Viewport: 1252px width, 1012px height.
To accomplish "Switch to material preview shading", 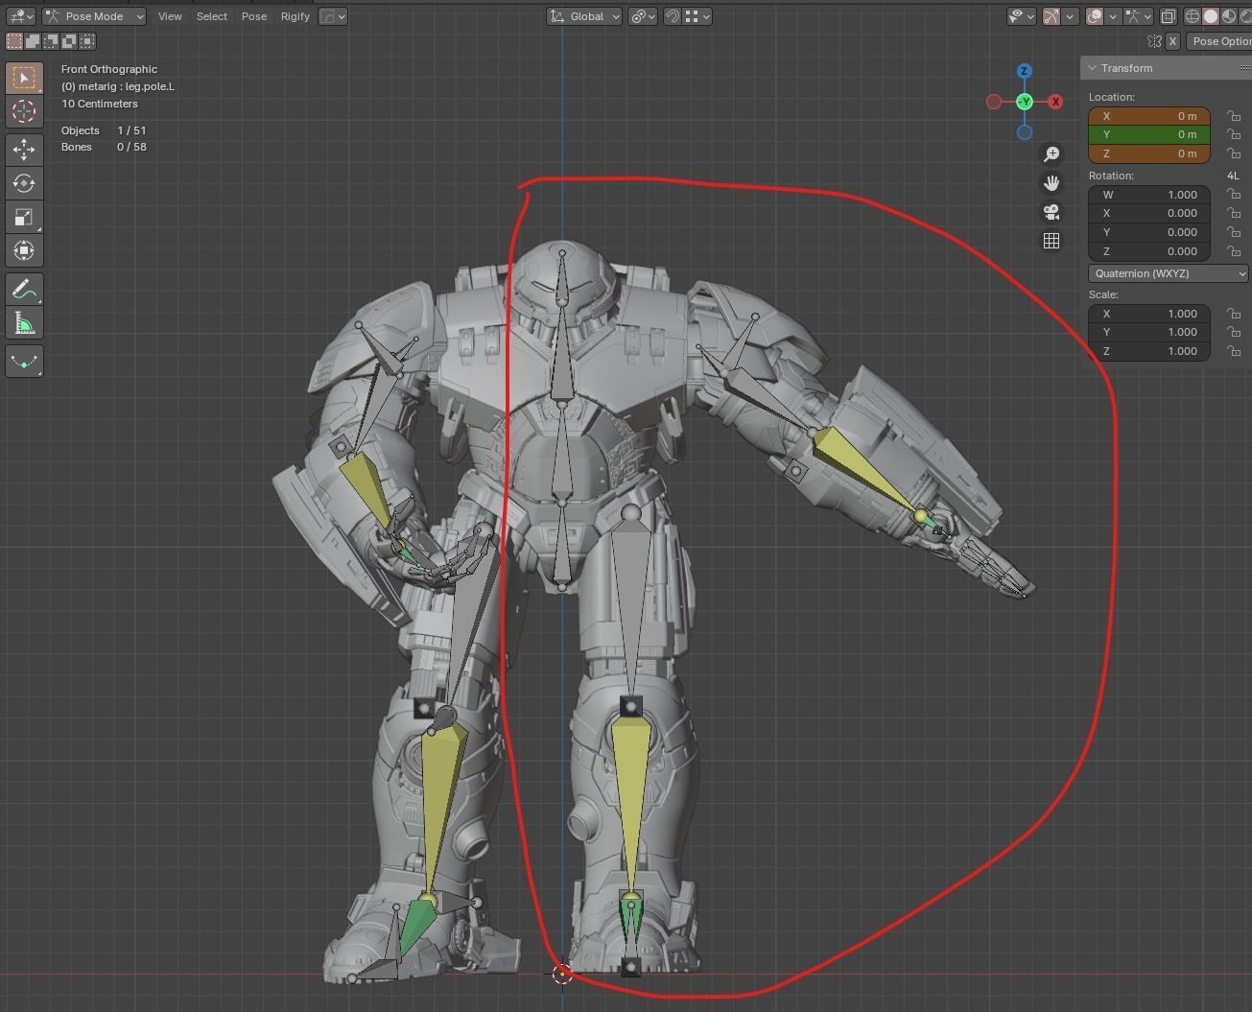I will coord(1229,16).
